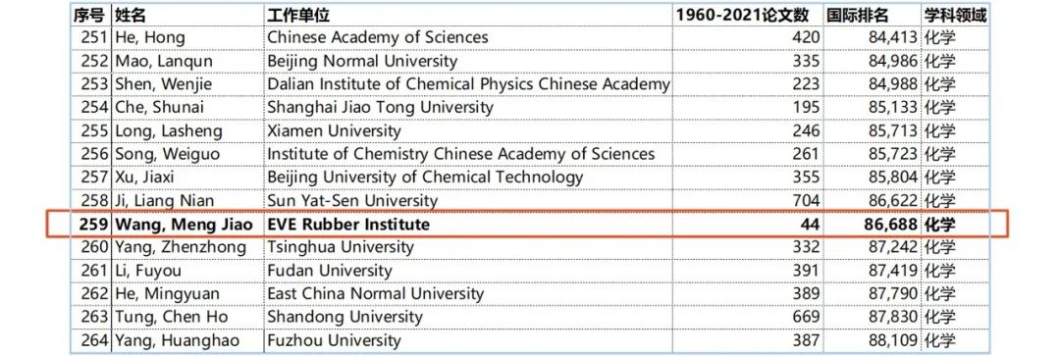Select row number 255 cell
Screen dimensions: 1060x356
91,131
